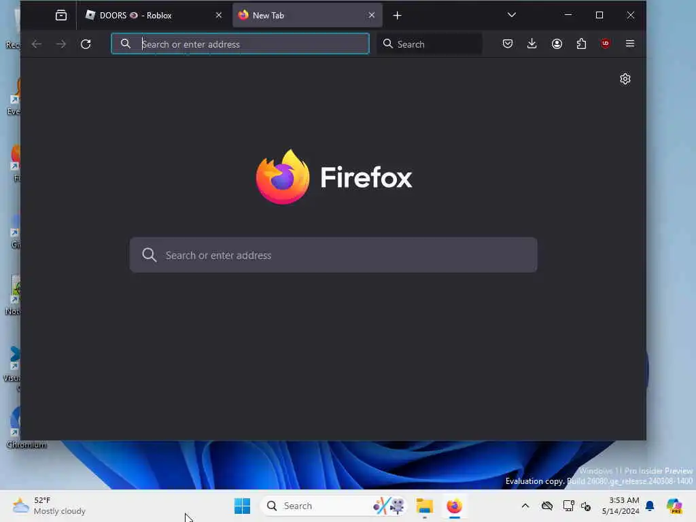Open the Firefox application menu
Image resolution: width=696 pixels, height=522 pixels.
click(630, 43)
